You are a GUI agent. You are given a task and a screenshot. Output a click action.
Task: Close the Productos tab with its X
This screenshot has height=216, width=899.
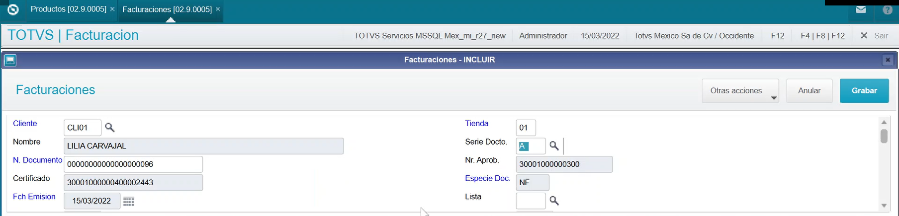[x=112, y=9]
